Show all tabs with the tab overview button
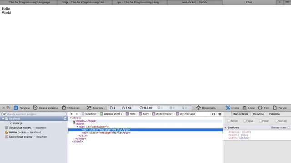The width and height of the screenshot is (291, 163). (287, 2)
